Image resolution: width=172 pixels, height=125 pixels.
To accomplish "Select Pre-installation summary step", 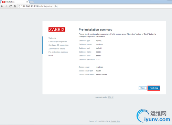I will 58,52.
